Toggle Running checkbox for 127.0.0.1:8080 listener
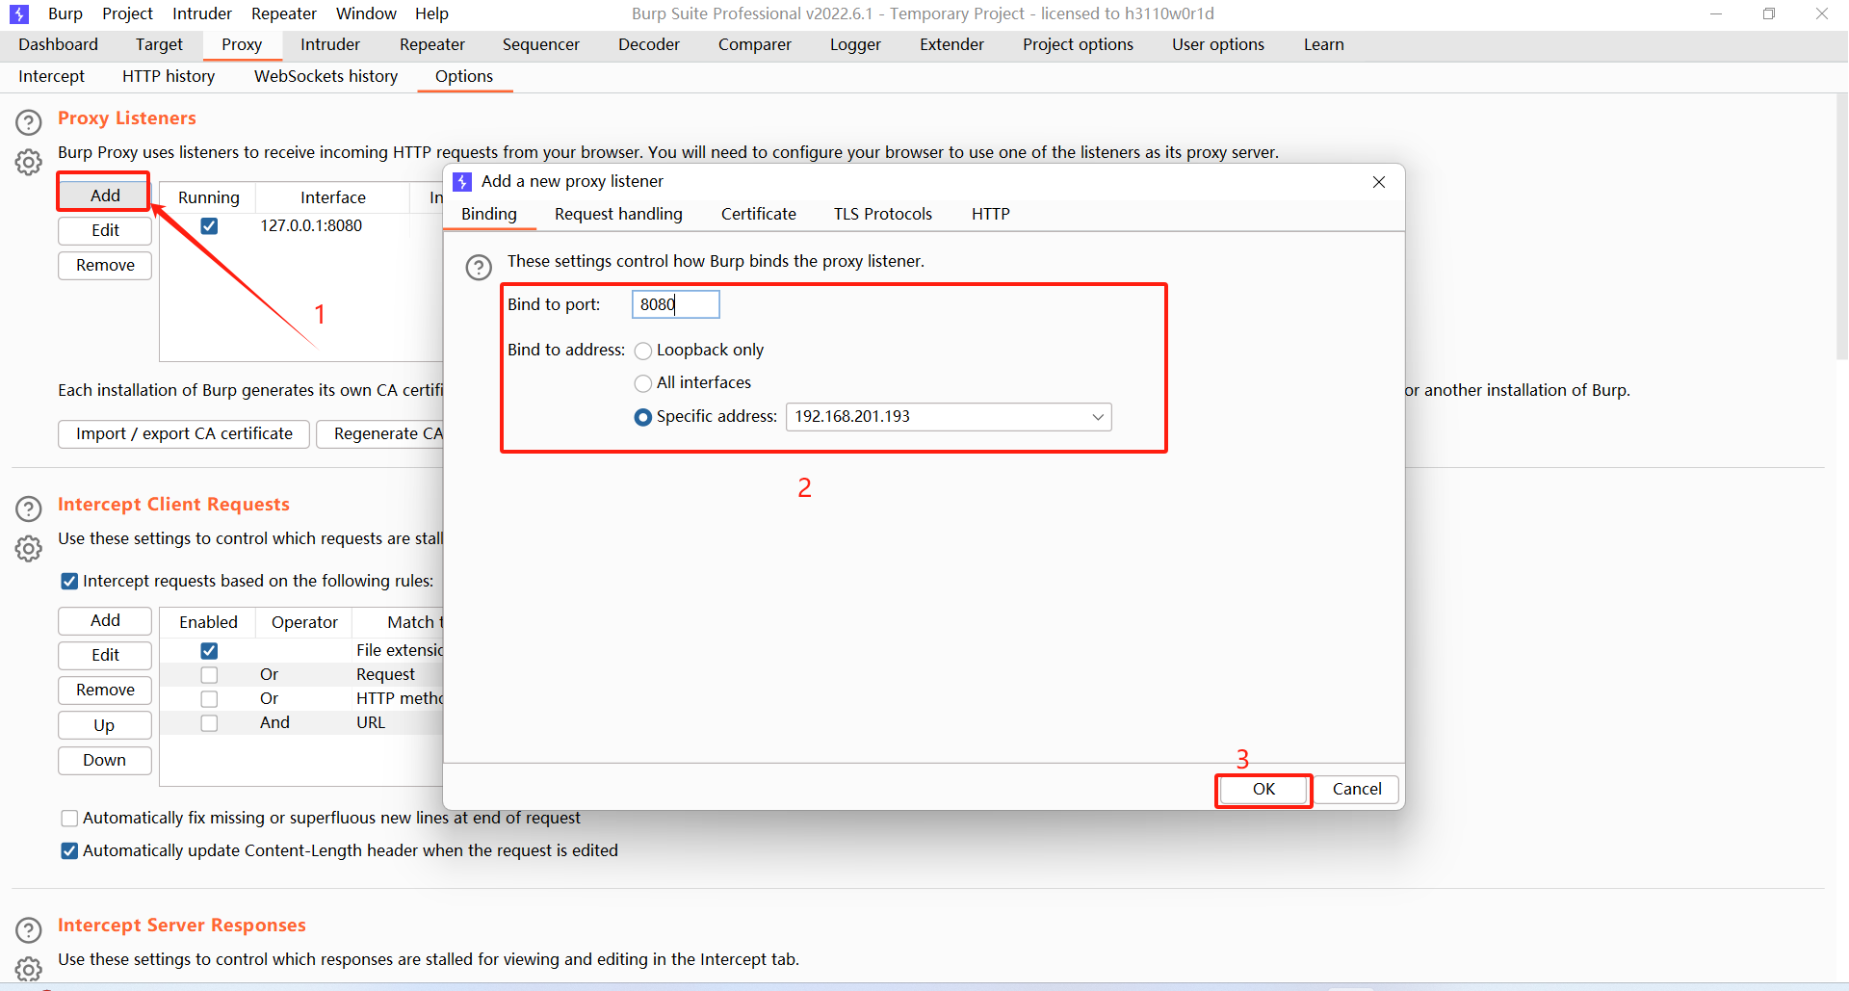The width and height of the screenshot is (1849, 991). [x=209, y=226]
